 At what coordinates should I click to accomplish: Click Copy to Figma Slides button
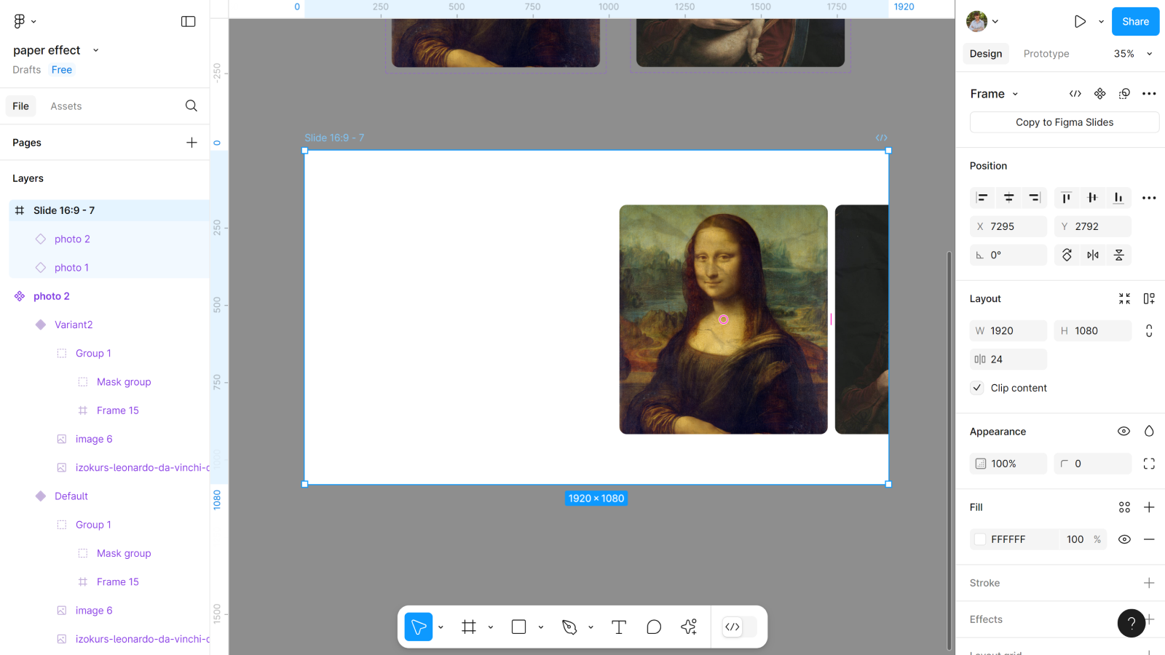tap(1064, 122)
